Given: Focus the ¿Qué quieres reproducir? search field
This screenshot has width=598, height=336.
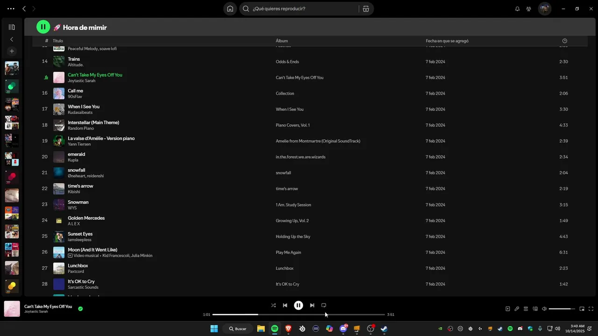Looking at the screenshot, I should (299, 9).
